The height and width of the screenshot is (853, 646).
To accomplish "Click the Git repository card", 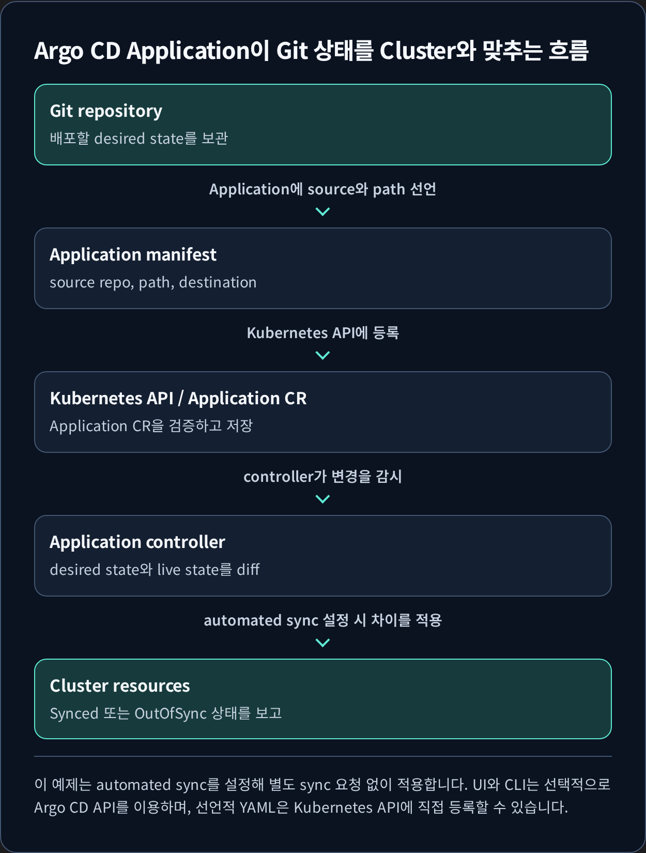I will pos(323,125).
